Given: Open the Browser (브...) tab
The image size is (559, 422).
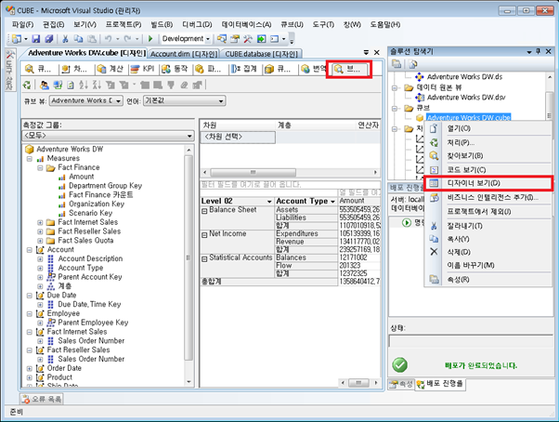Looking at the screenshot, I should [348, 69].
